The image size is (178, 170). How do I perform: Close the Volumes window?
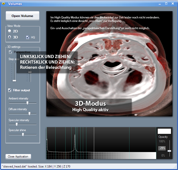pyautogui.click(x=173, y=4)
